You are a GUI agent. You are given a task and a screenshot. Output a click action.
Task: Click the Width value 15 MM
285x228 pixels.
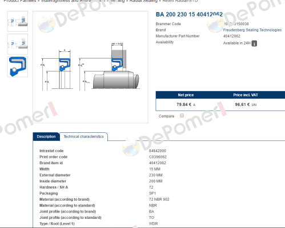click(x=155, y=169)
